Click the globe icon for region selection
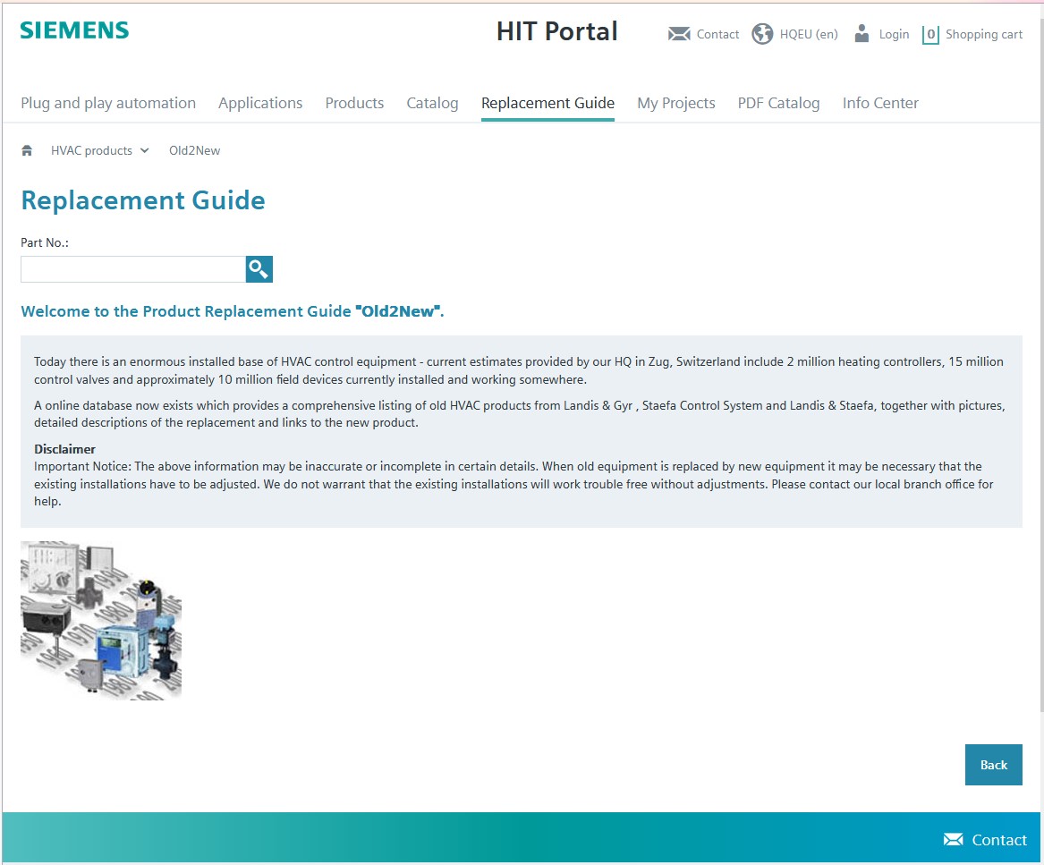The height and width of the screenshot is (865, 1044). [762, 34]
